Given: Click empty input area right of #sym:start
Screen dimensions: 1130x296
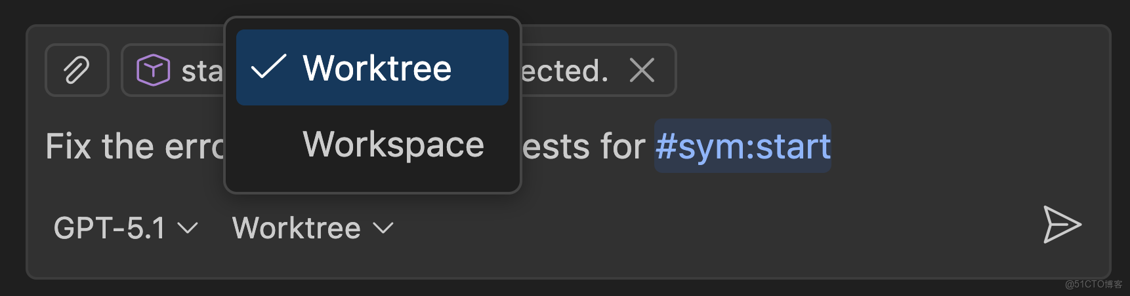Looking at the screenshot, I should [952, 146].
